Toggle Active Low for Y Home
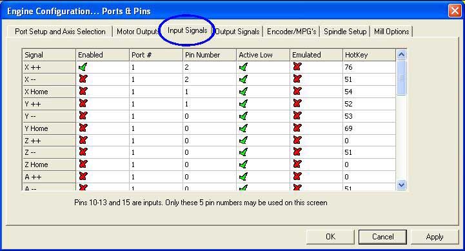The image size is (465, 251). [243, 128]
